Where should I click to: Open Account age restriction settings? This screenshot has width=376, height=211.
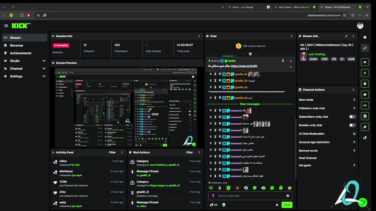(327, 142)
